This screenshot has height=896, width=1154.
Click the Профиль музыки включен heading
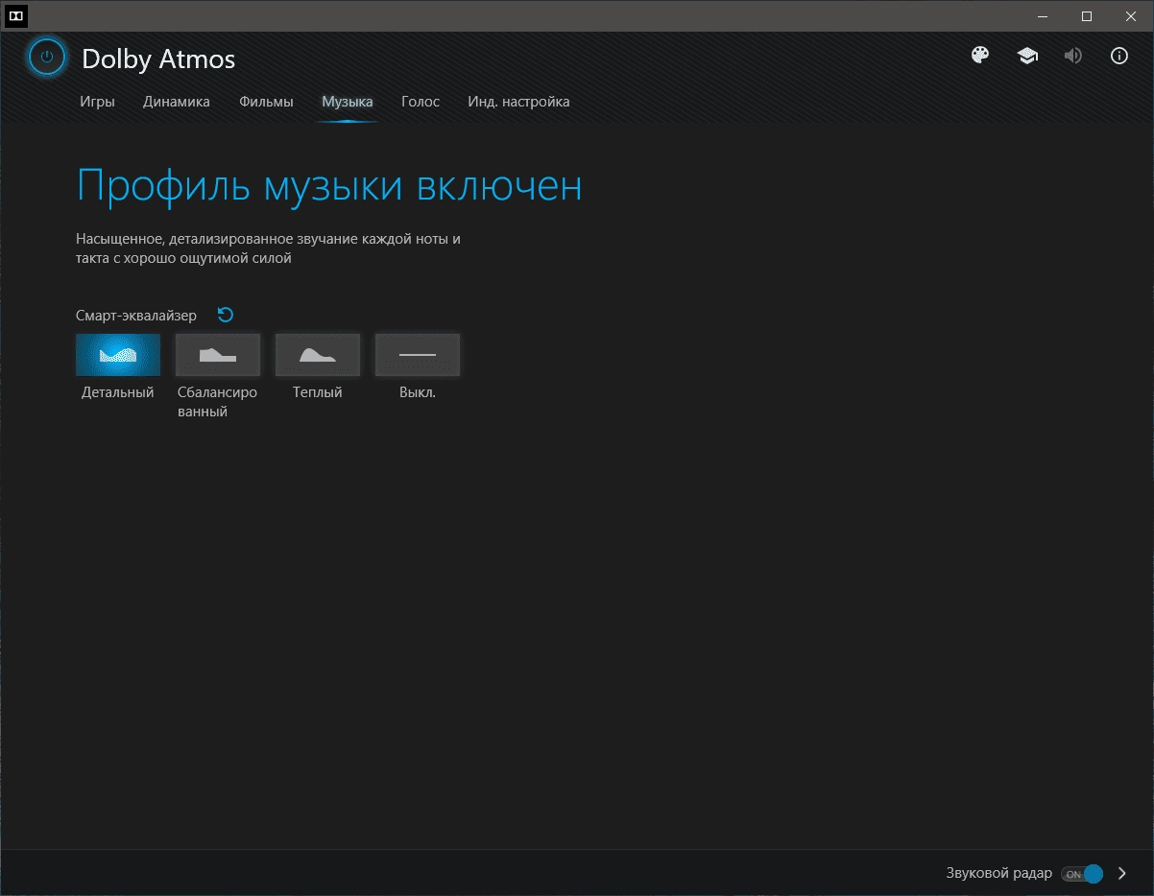pyautogui.click(x=329, y=186)
